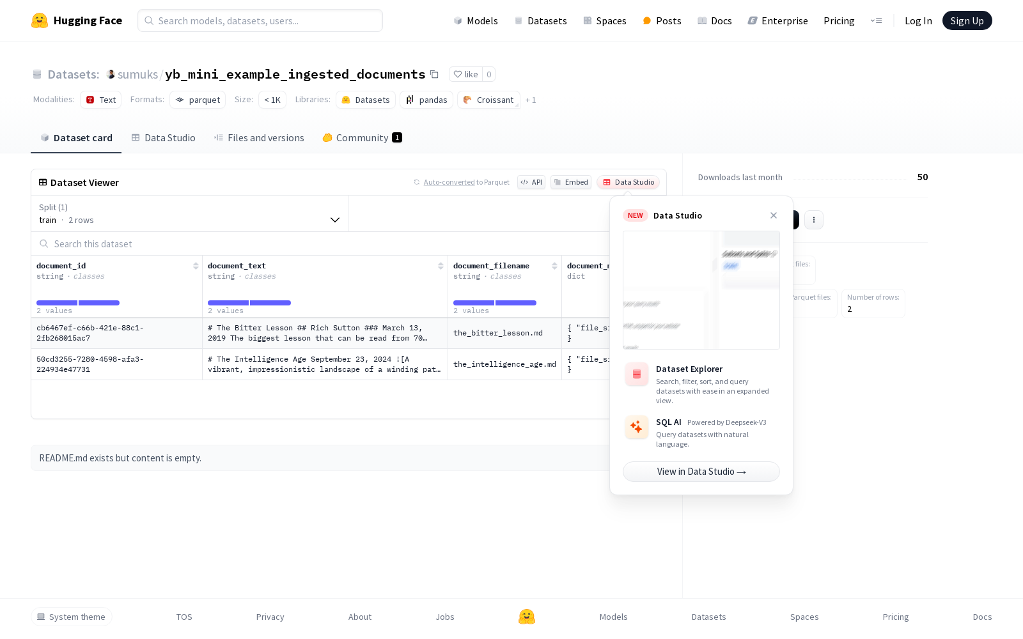Click the Text modality tag
This screenshot has height=639, width=1023.
(101, 100)
